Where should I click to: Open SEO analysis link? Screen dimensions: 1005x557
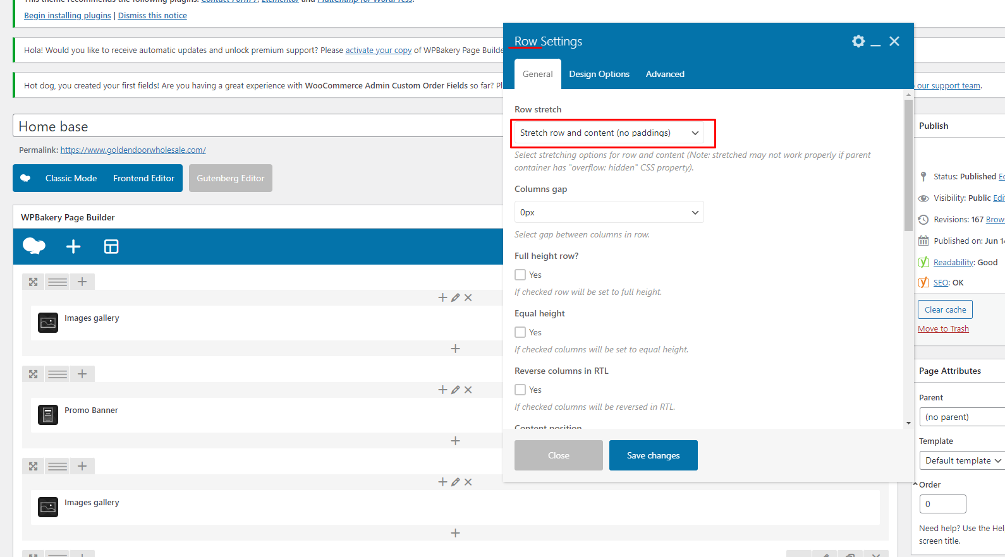pyautogui.click(x=941, y=282)
